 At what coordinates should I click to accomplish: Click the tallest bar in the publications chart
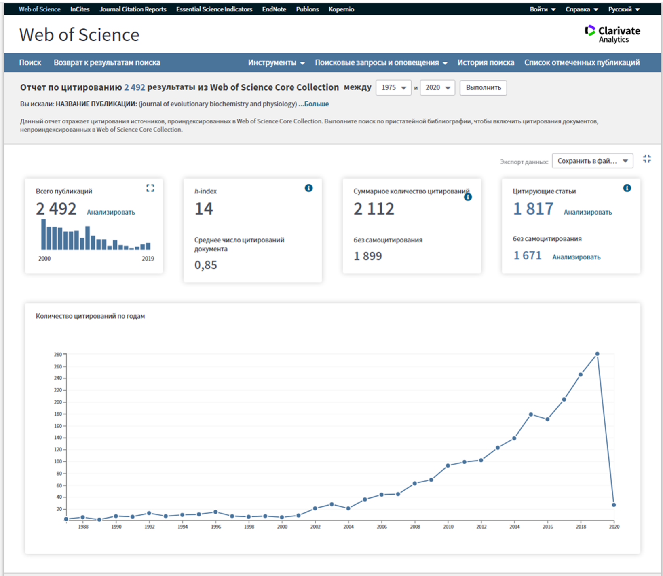(44, 234)
